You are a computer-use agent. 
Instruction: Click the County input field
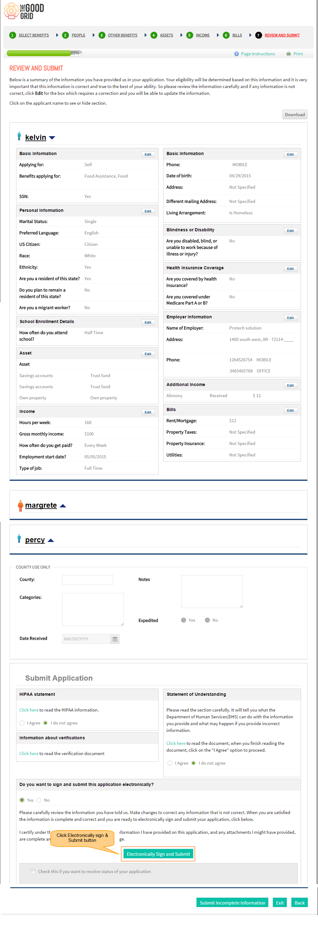click(88, 580)
